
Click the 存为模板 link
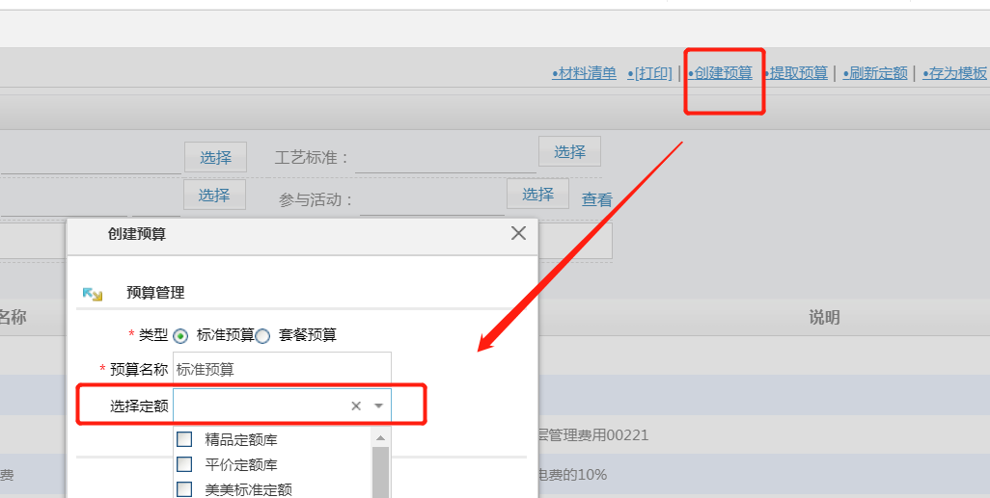[x=955, y=73]
